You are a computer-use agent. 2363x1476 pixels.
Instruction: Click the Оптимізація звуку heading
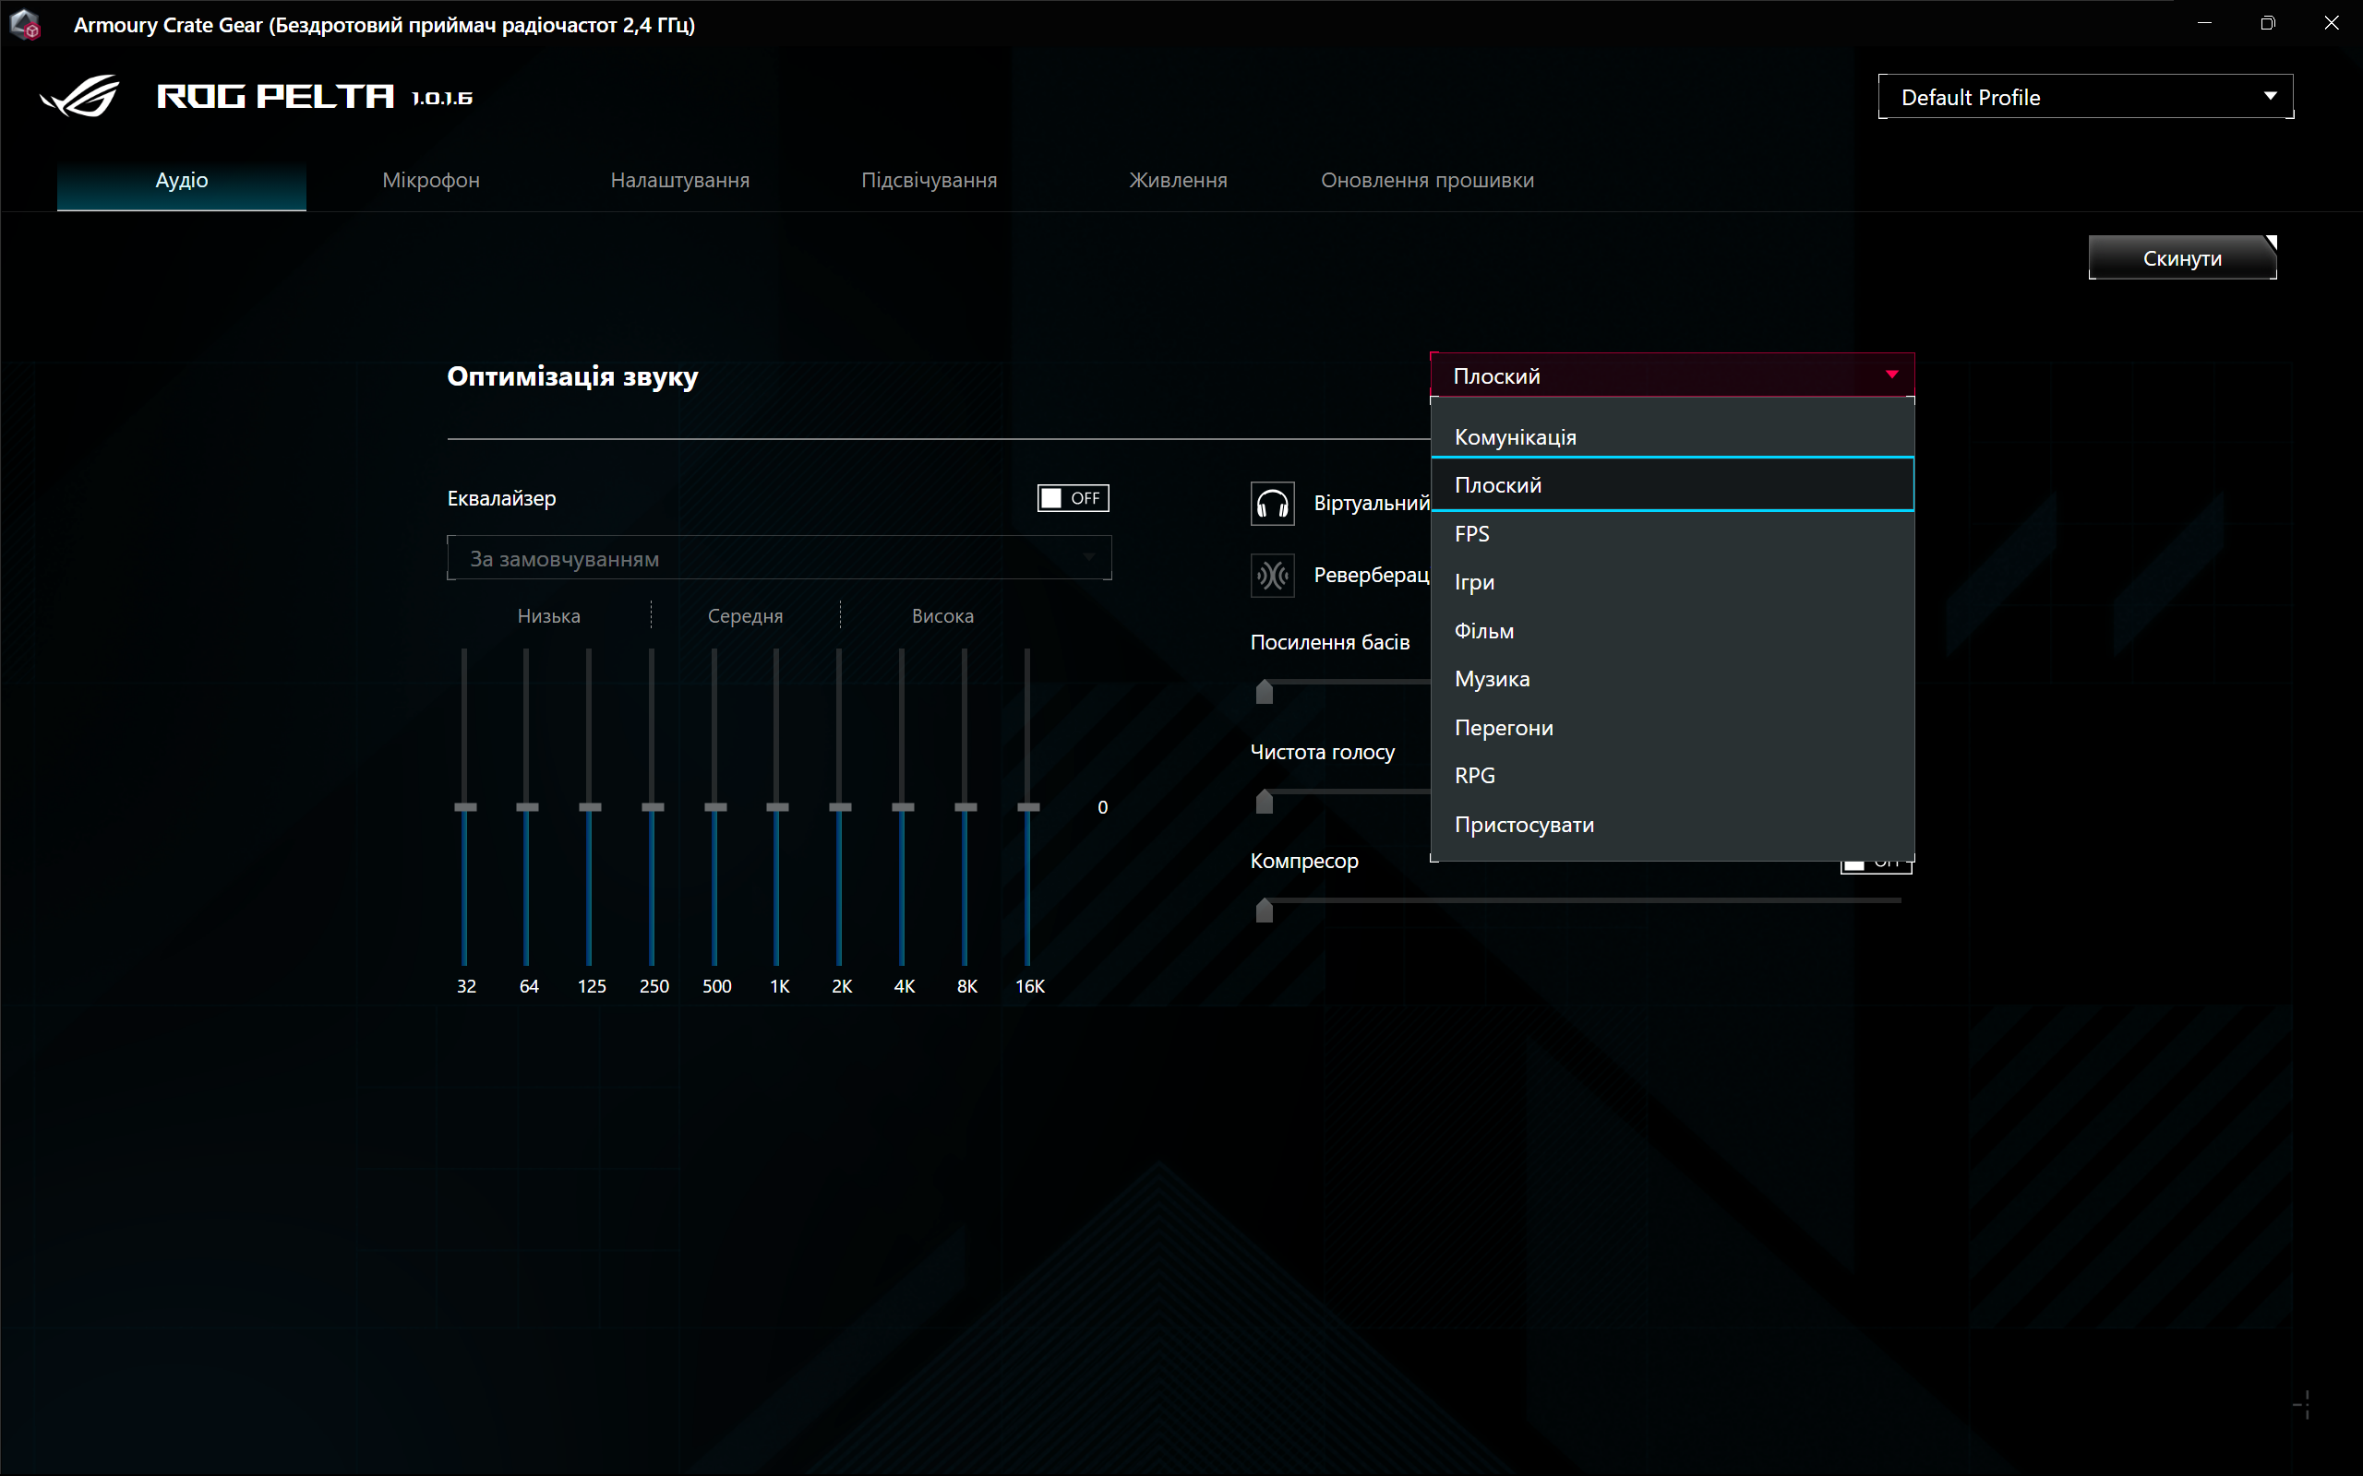click(572, 376)
